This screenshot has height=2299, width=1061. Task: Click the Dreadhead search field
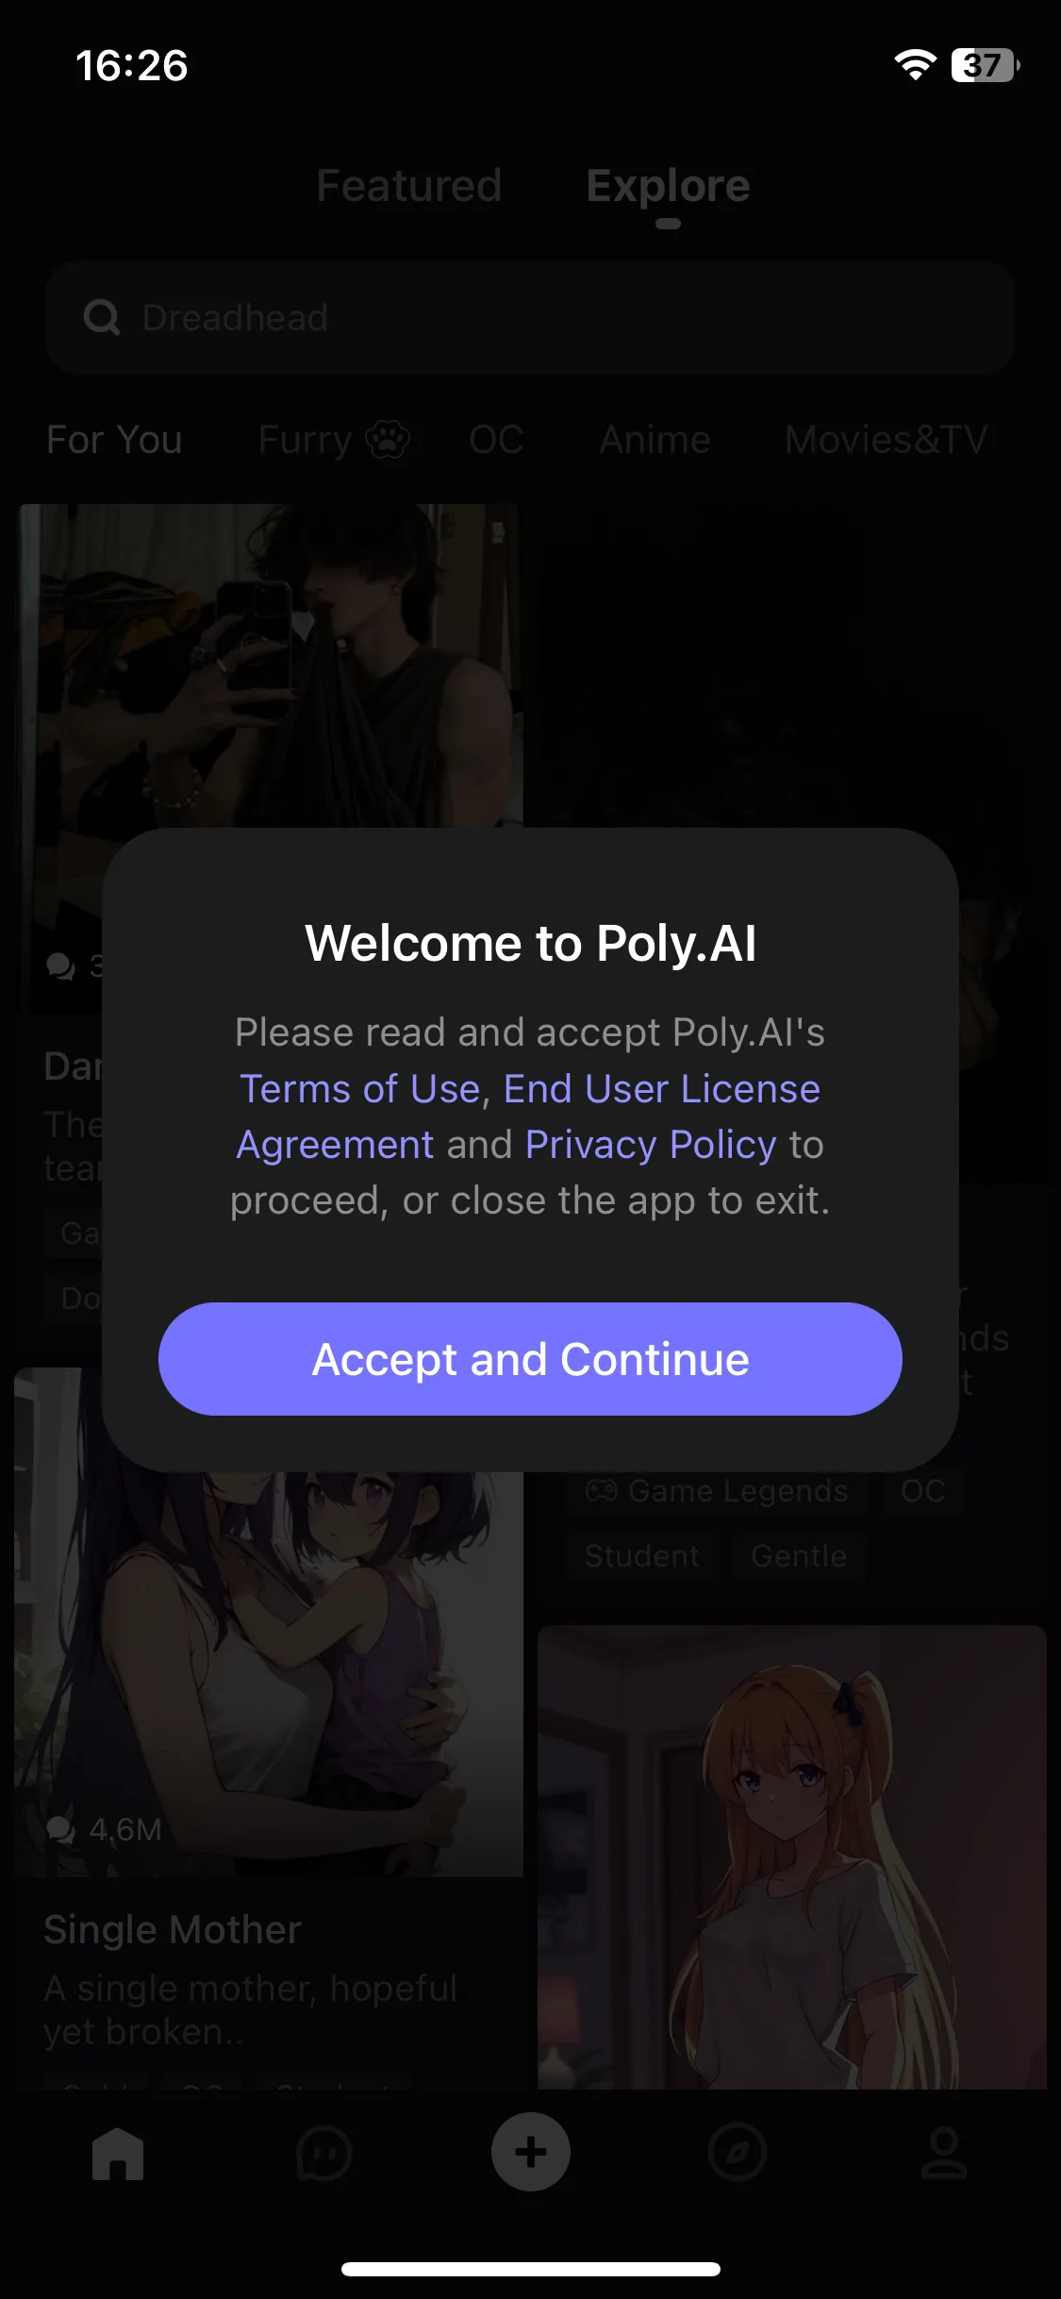coord(530,318)
